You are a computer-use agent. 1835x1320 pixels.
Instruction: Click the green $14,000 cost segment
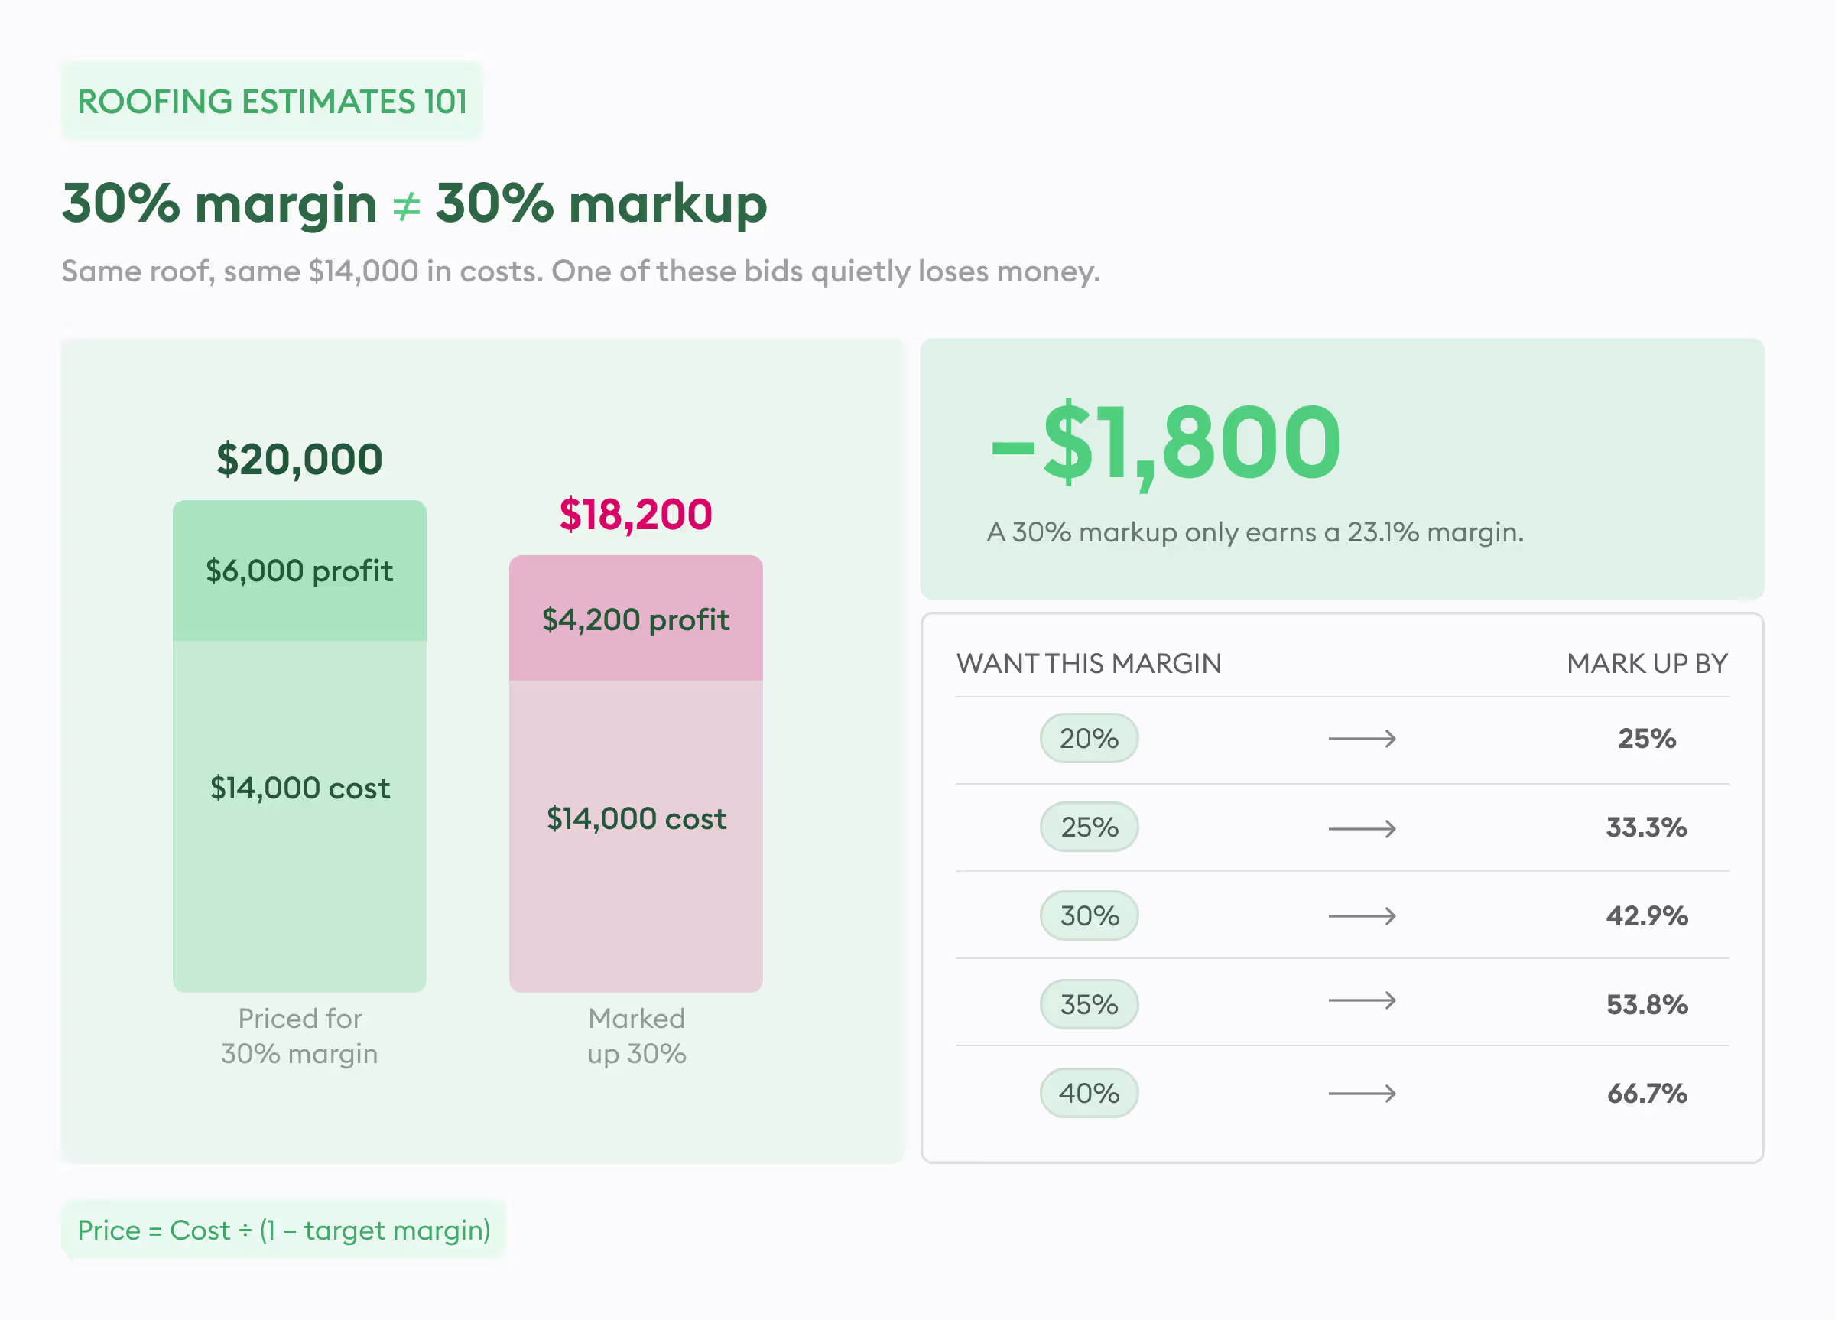[300, 816]
